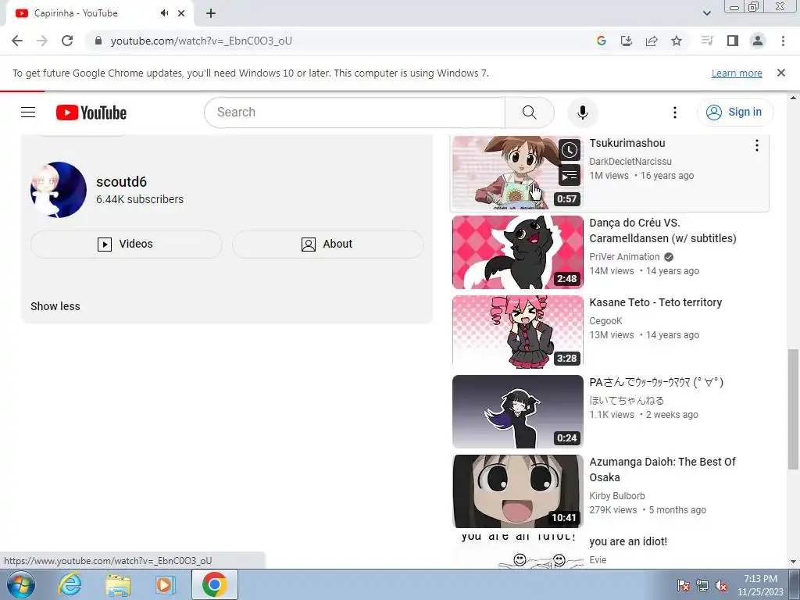
Task: Open the network tray icon
Action: pyautogui.click(x=702, y=585)
